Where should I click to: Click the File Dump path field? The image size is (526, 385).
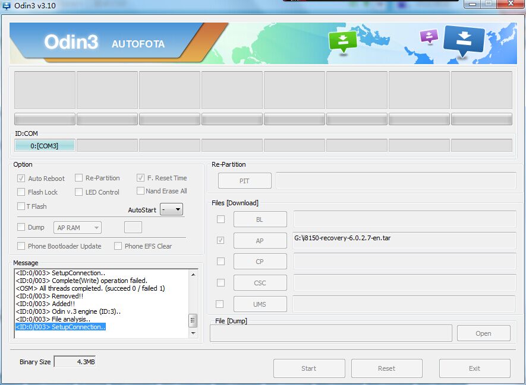[331, 333]
